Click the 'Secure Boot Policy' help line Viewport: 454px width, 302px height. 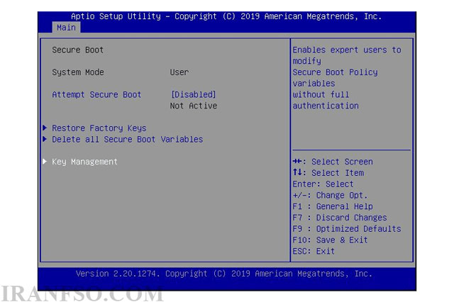pyautogui.click(x=335, y=72)
